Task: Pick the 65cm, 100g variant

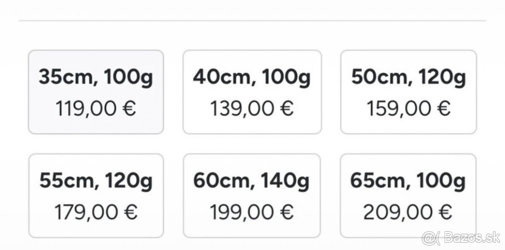Action: click(x=408, y=196)
